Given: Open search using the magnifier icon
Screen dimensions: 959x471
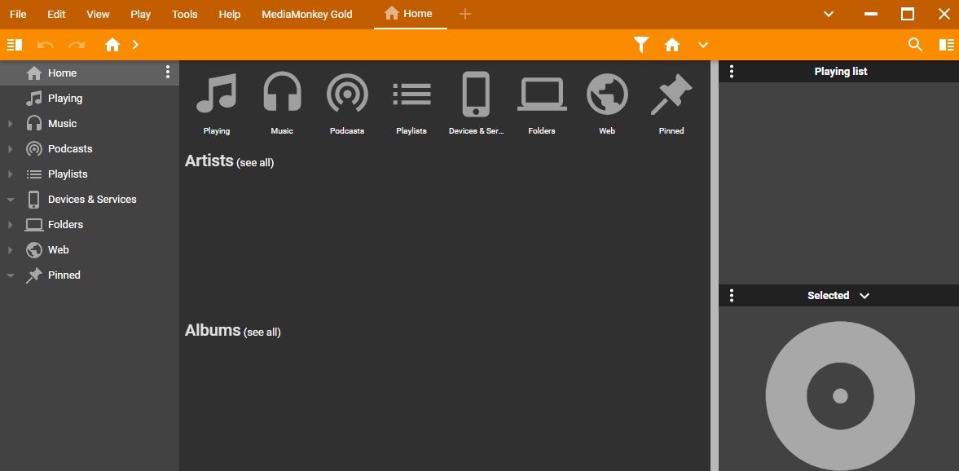Looking at the screenshot, I should [915, 45].
